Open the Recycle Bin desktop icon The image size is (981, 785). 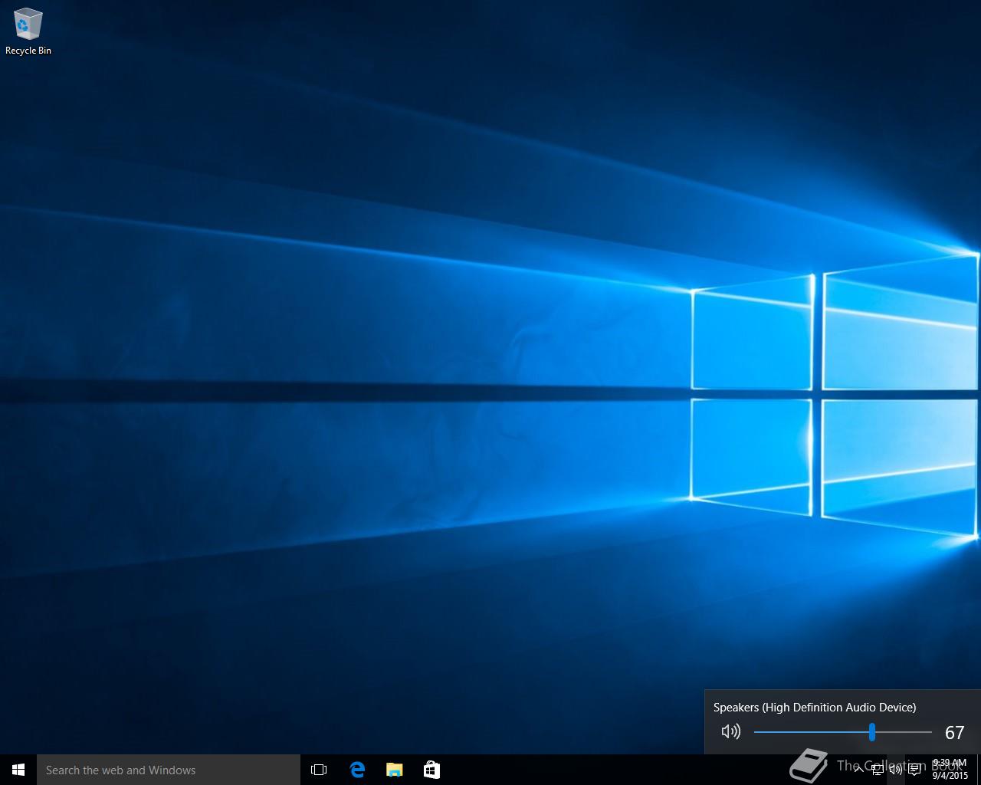[x=28, y=32]
